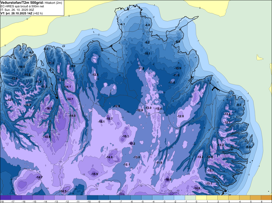Click the darkest purple swatch at the legend's start

tap(5, 198)
